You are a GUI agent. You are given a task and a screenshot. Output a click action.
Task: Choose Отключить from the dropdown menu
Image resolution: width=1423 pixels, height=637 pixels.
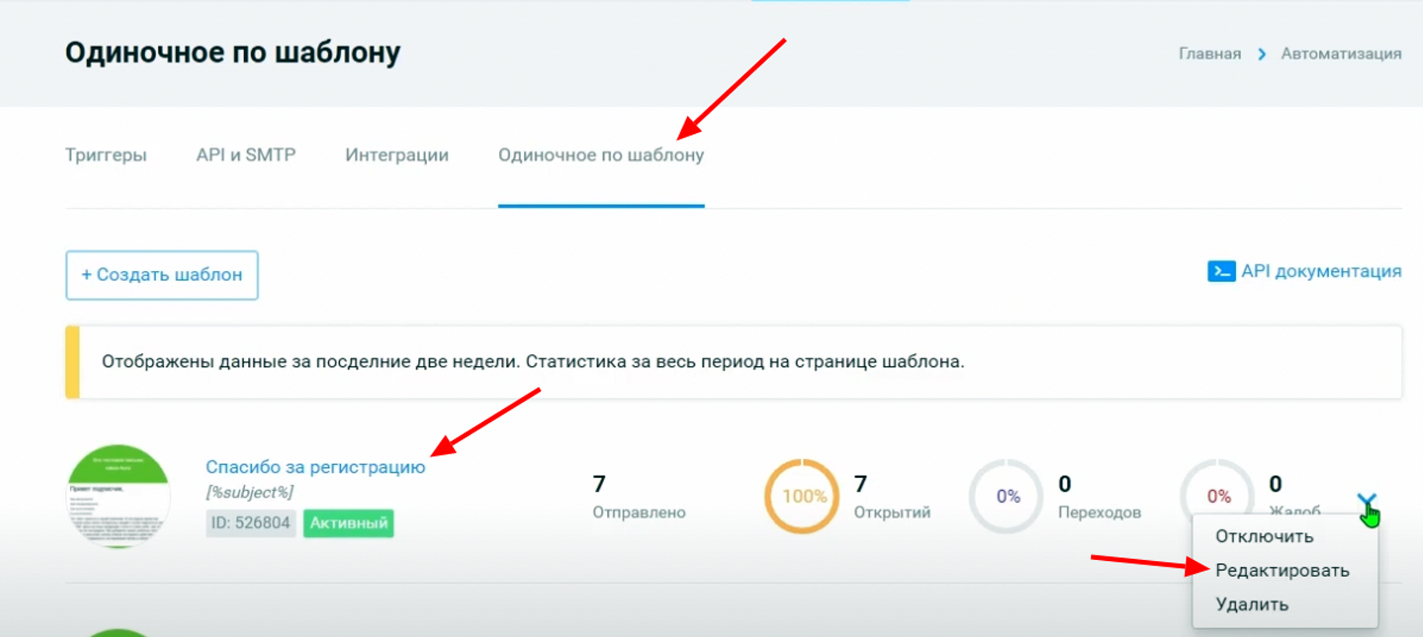coord(1264,536)
